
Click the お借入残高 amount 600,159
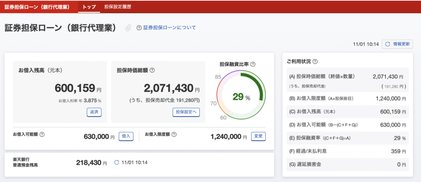(x=75, y=88)
